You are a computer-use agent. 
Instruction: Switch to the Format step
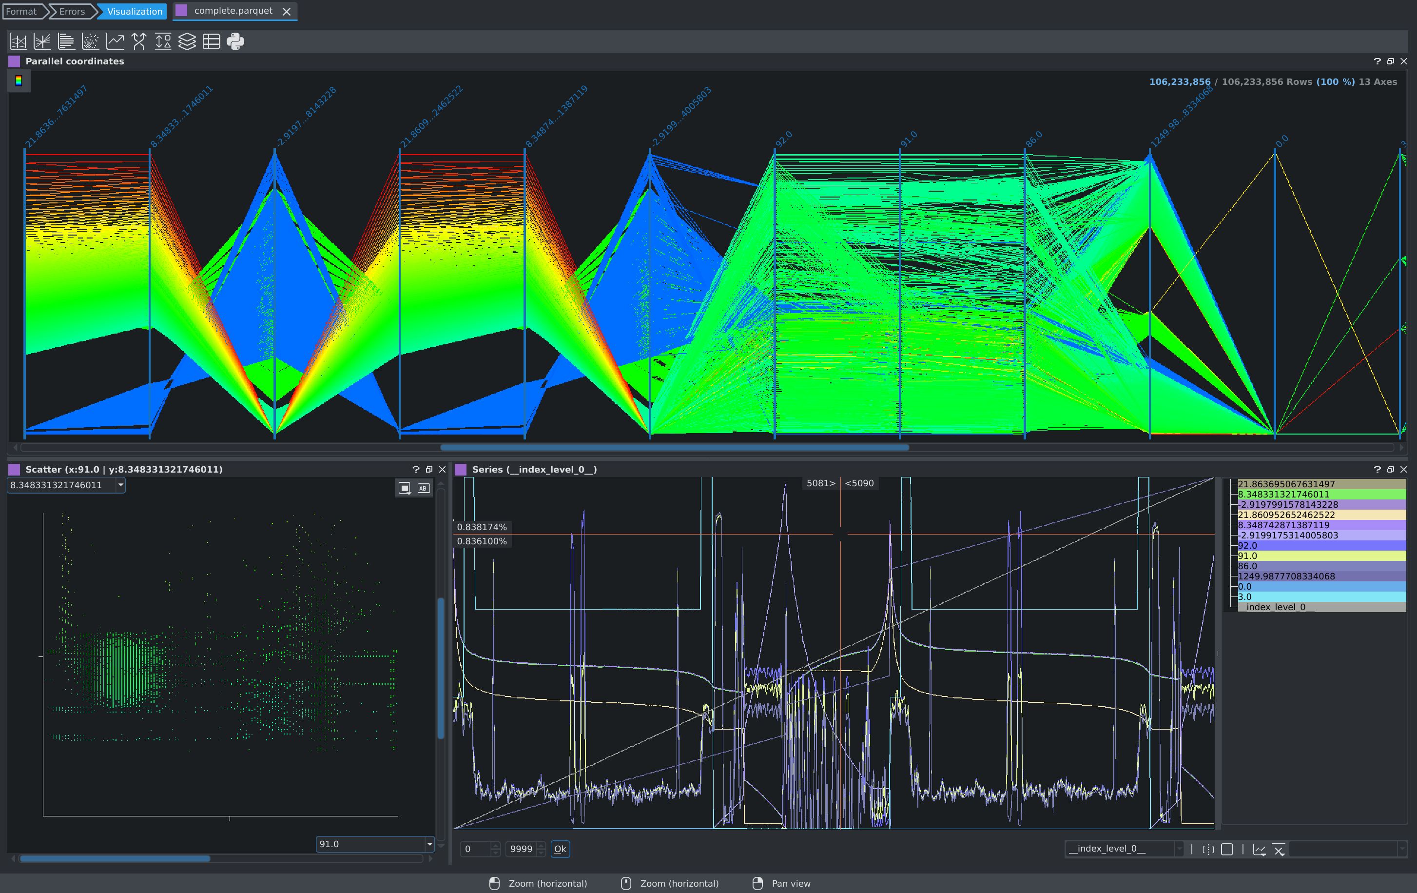21,11
